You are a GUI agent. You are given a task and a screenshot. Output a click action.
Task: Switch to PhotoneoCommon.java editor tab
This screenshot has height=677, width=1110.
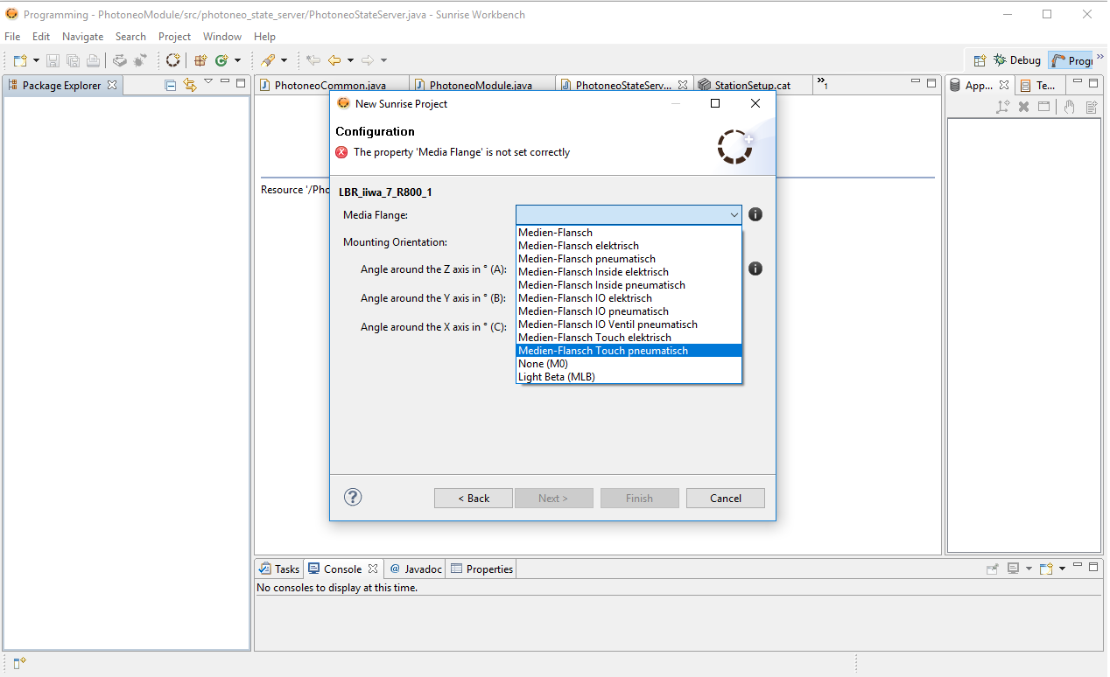(330, 85)
